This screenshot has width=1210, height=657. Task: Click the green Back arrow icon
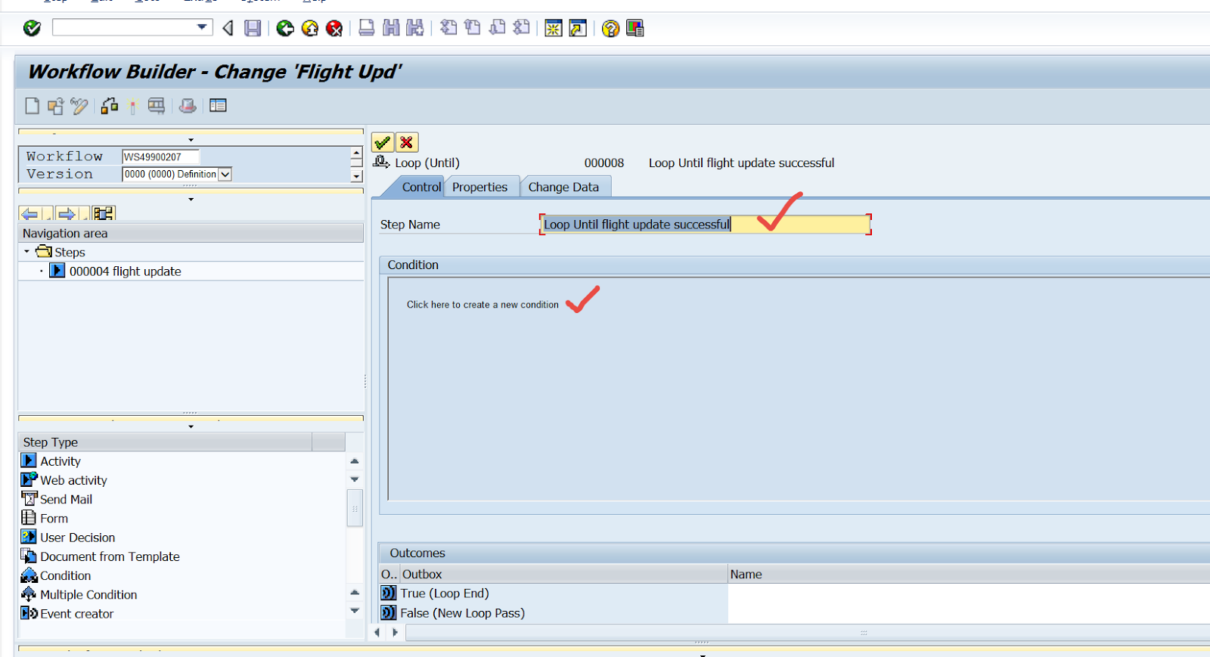[x=285, y=29]
